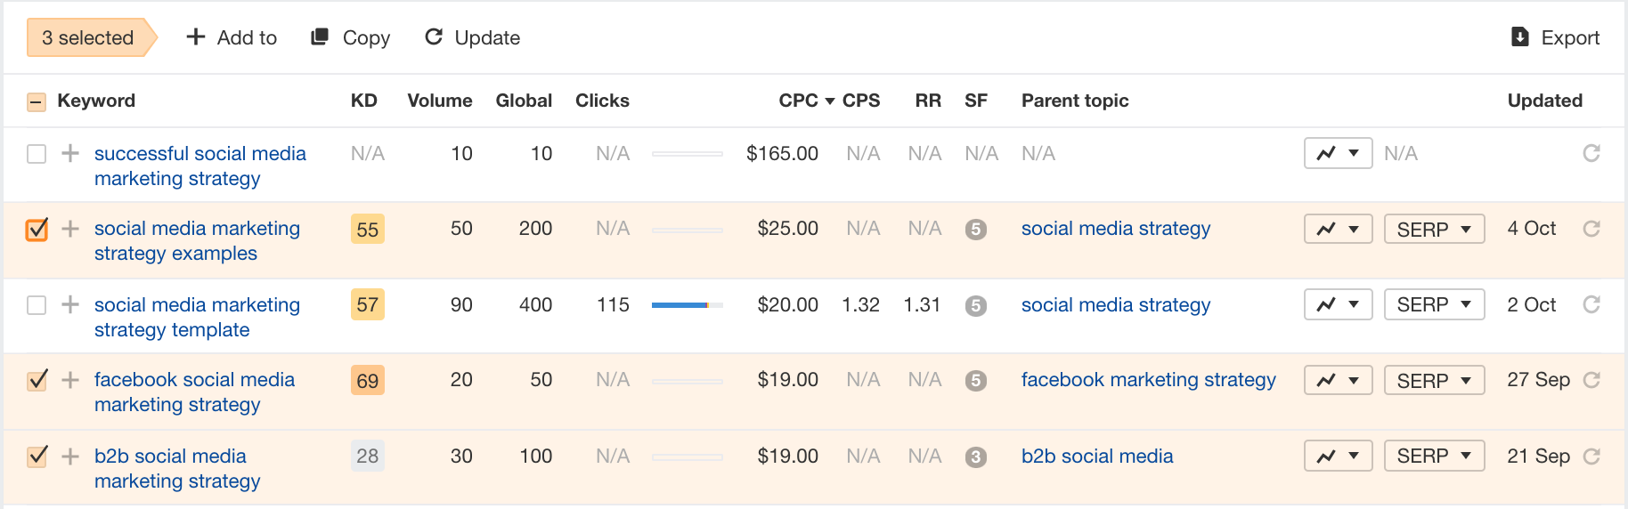Click the plus icon beside 'b2b social media marketing strategy'
The height and width of the screenshot is (509, 1628).
click(70, 456)
